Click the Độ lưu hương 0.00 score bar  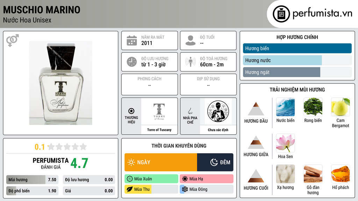[89, 180]
